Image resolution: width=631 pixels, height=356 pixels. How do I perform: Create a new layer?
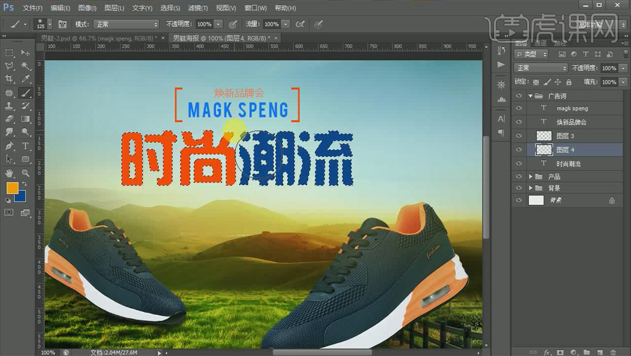tap(600, 352)
